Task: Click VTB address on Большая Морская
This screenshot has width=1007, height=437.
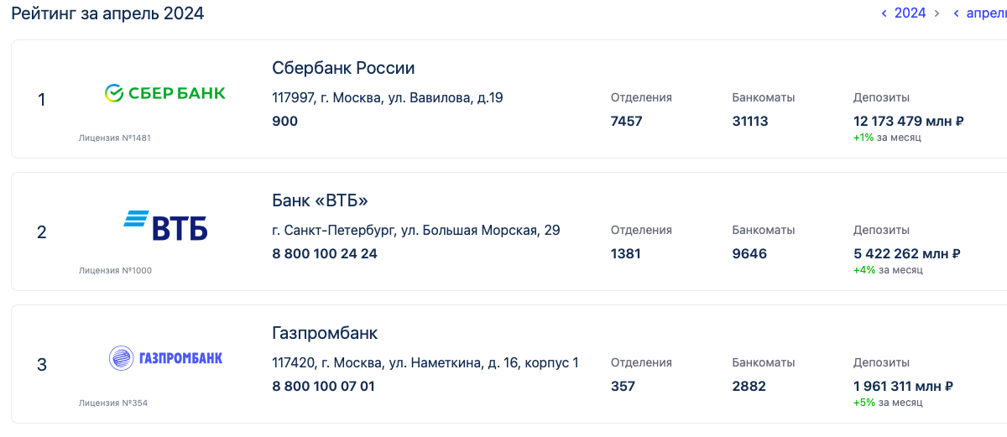Action: [415, 230]
